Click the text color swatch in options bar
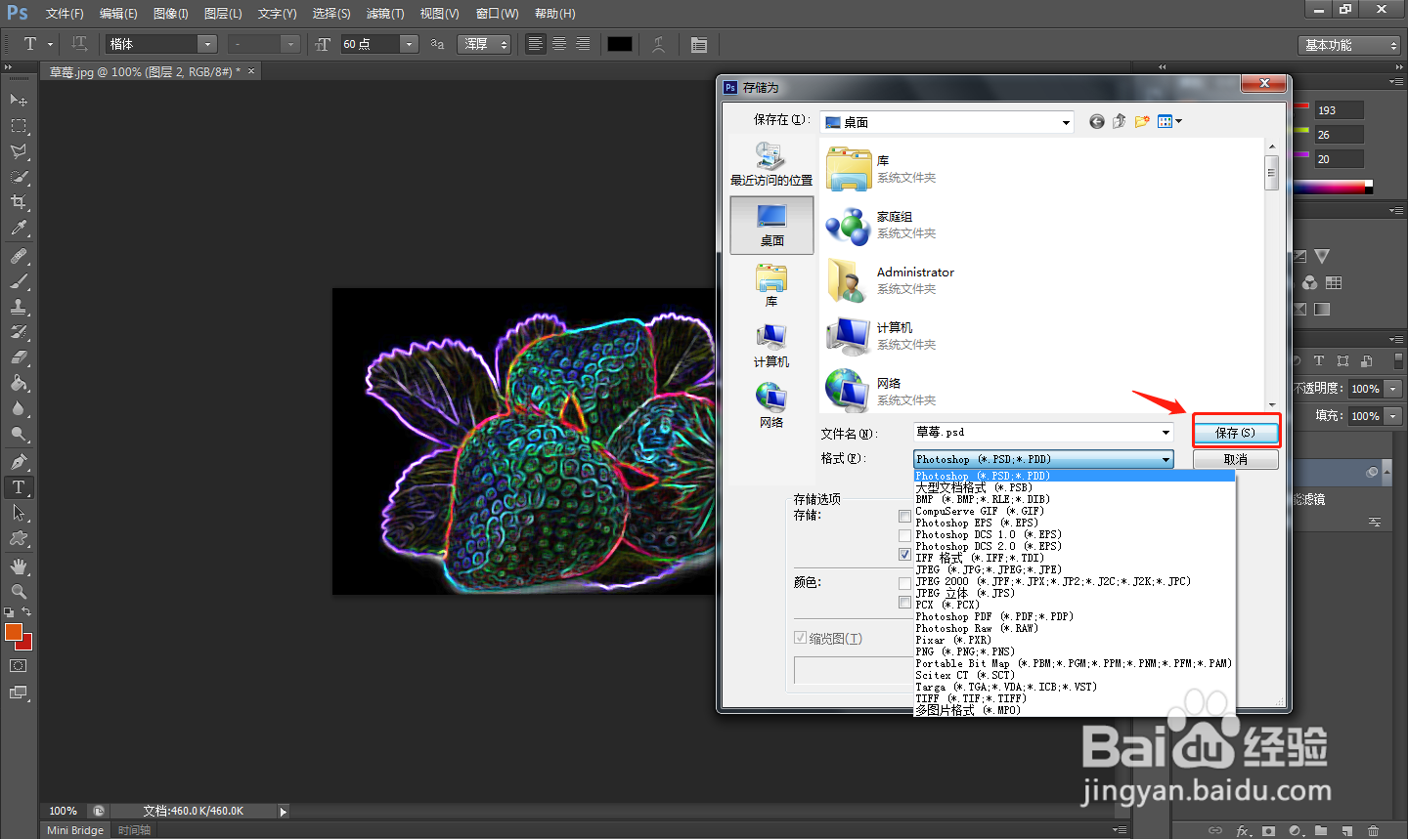The image size is (1408, 839). tap(620, 44)
